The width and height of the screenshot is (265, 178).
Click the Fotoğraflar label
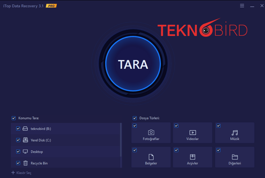[151, 139]
